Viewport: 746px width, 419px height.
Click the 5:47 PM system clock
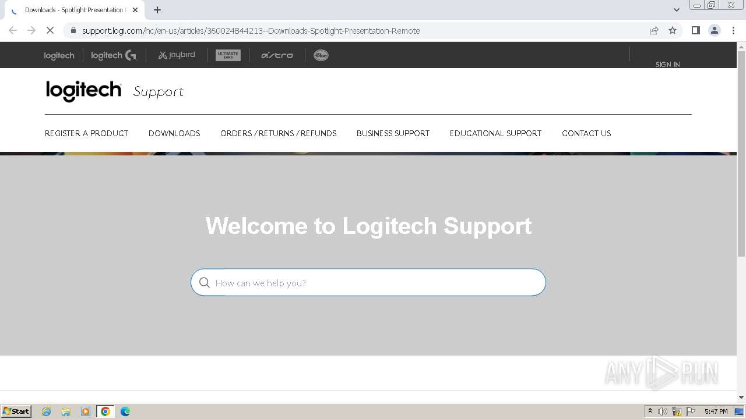click(716, 411)
